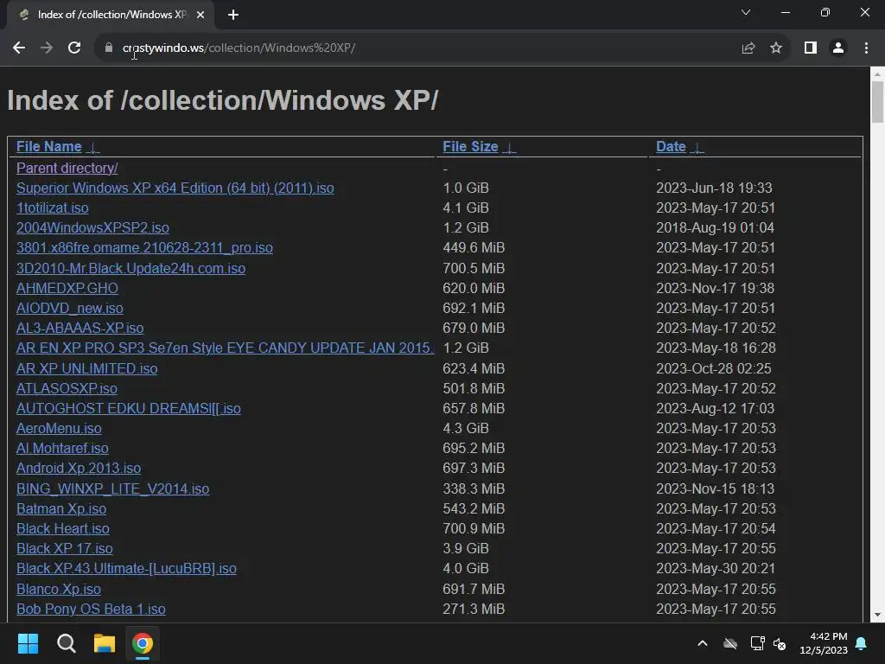Image resolution: width=885 pixels, height=664 pixels.
Task: Download AeroMenu.iso
Action: coord(59,429)
